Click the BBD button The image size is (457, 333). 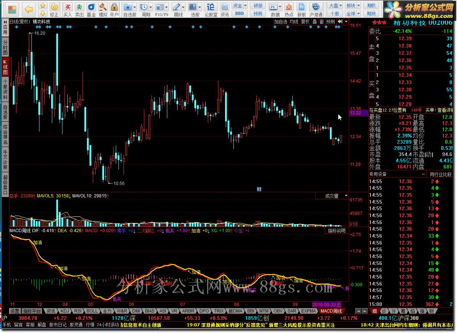pyautogui.click(x=239, y=14)
